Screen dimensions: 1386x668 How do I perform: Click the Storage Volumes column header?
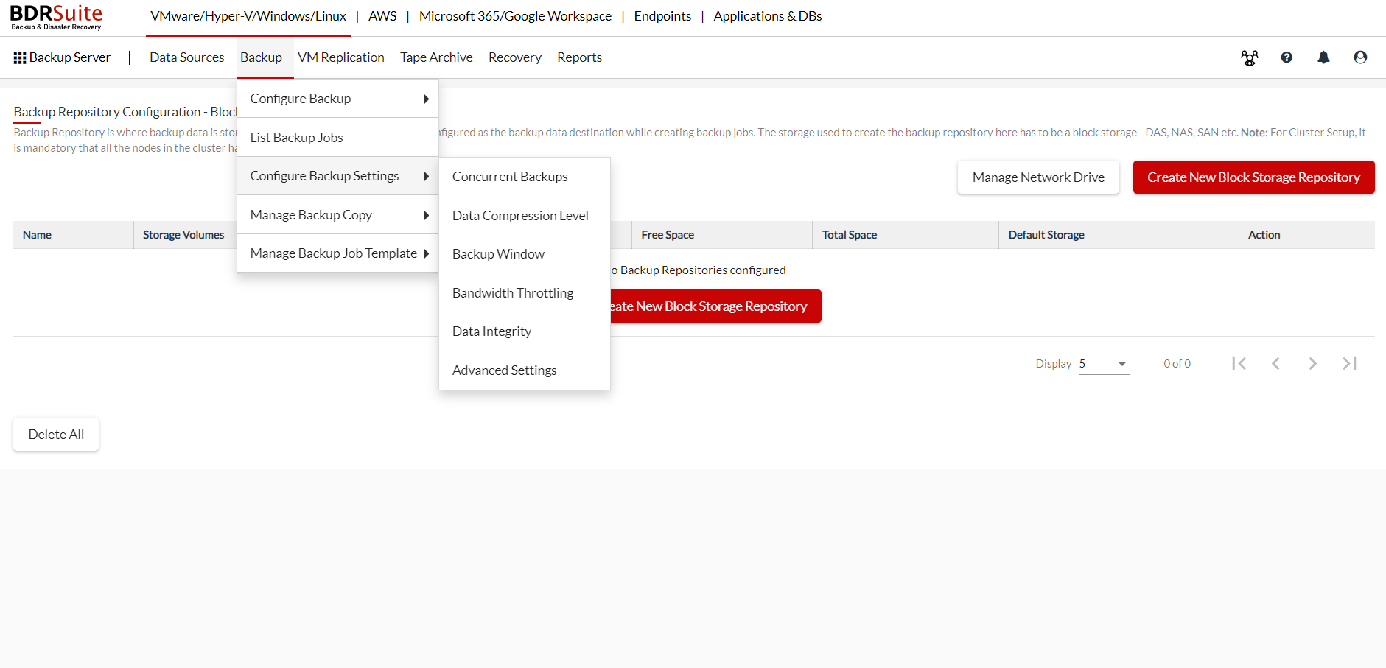183,235
